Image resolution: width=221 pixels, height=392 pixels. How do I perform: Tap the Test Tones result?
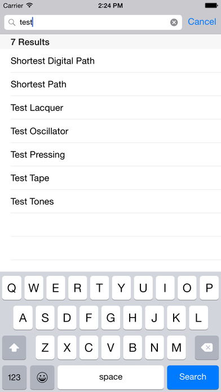(x=111, y=202)
